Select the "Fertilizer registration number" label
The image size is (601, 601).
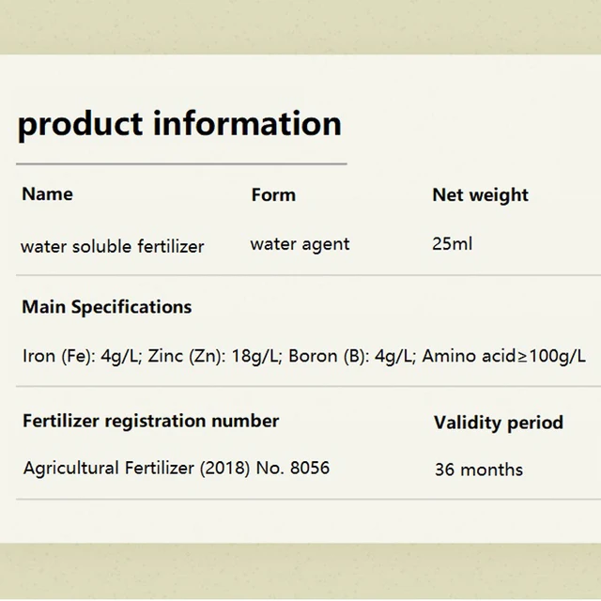[150, 421]
